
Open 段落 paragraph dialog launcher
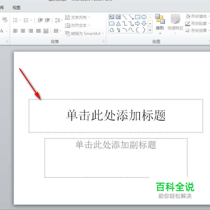point(103,41)
